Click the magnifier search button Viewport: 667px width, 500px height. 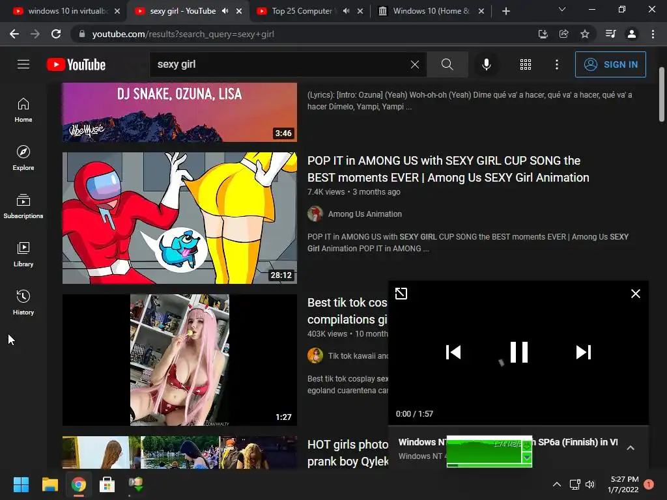[x=447, y=64]
